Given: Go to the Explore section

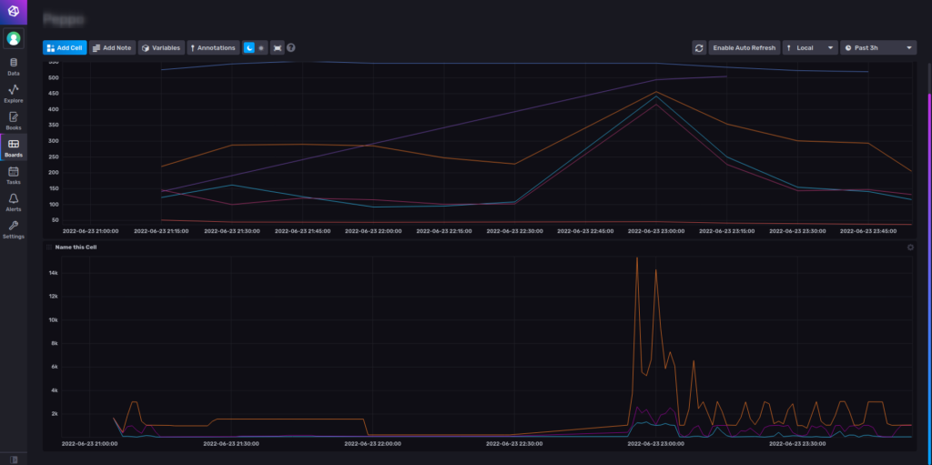Looking at the screenshot, I should [x=13, y=94].
